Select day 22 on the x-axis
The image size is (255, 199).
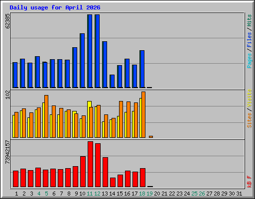click(x=172, y=194)
